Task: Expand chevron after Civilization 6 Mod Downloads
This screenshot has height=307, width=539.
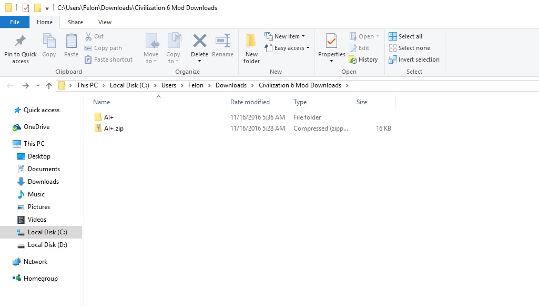Action: 347,85
